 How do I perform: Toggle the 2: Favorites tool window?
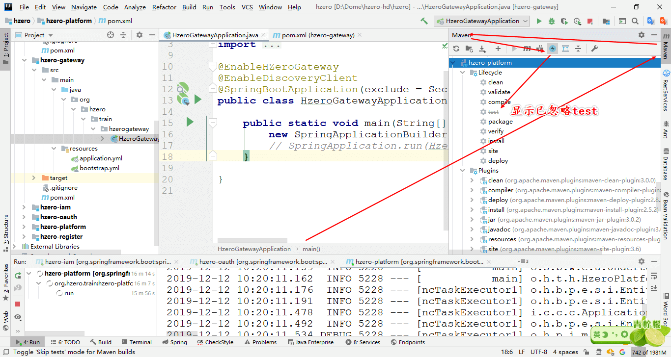[x=5, y=282]
